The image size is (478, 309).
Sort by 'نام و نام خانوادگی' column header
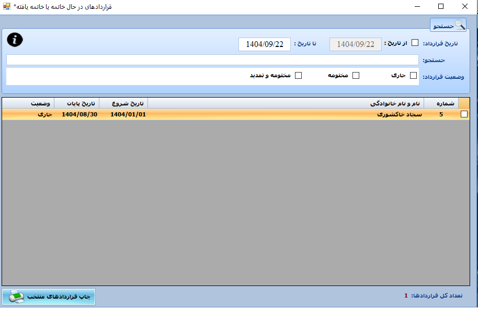click(286, 103)
